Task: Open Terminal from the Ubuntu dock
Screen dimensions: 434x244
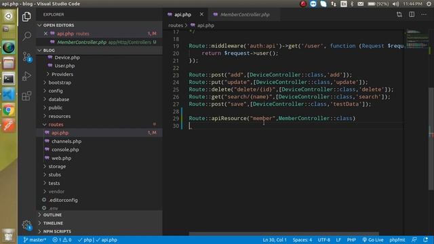Action: click(x=9, y=79)
